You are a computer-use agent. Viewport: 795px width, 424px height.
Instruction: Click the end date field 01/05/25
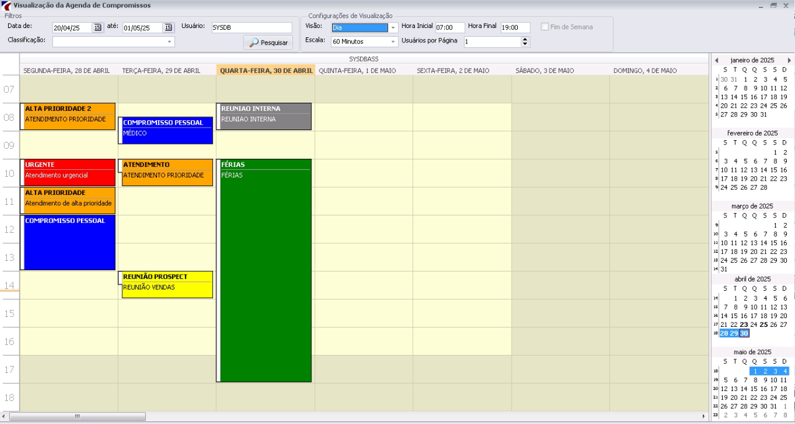click(143, 27)
